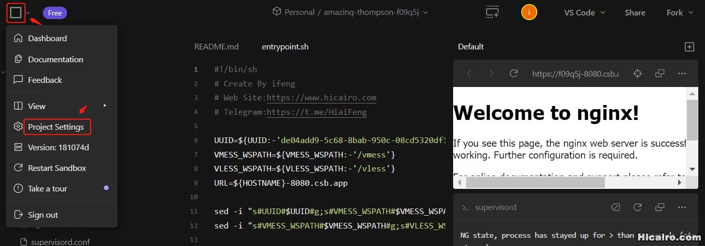Click the Documentation pages icon

click(19, 59)
